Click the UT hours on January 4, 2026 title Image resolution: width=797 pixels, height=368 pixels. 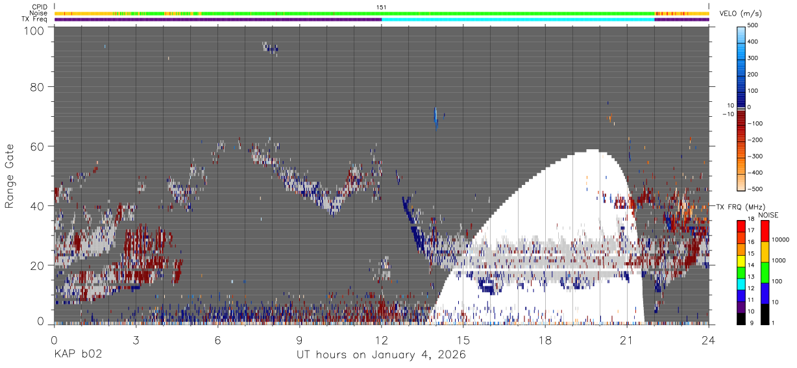click(x=382, y=355)
